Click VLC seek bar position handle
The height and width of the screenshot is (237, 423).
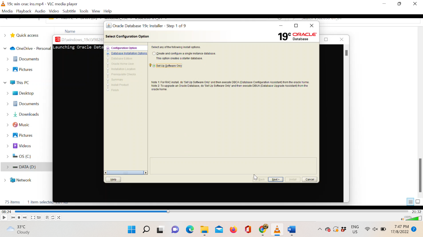[168, 211]
